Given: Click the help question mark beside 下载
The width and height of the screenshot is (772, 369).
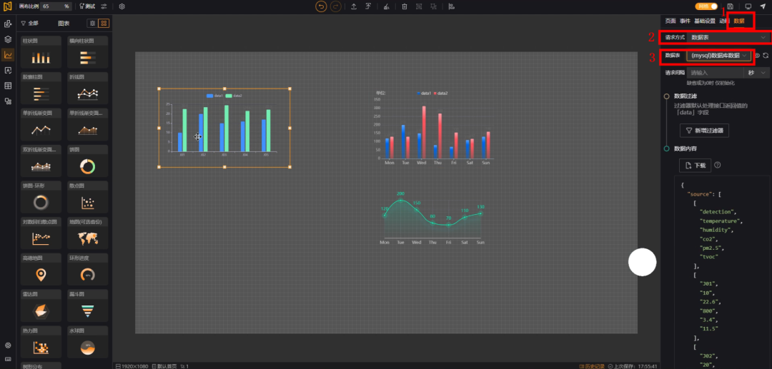Looking at the screenshot, I should [718, 165].
